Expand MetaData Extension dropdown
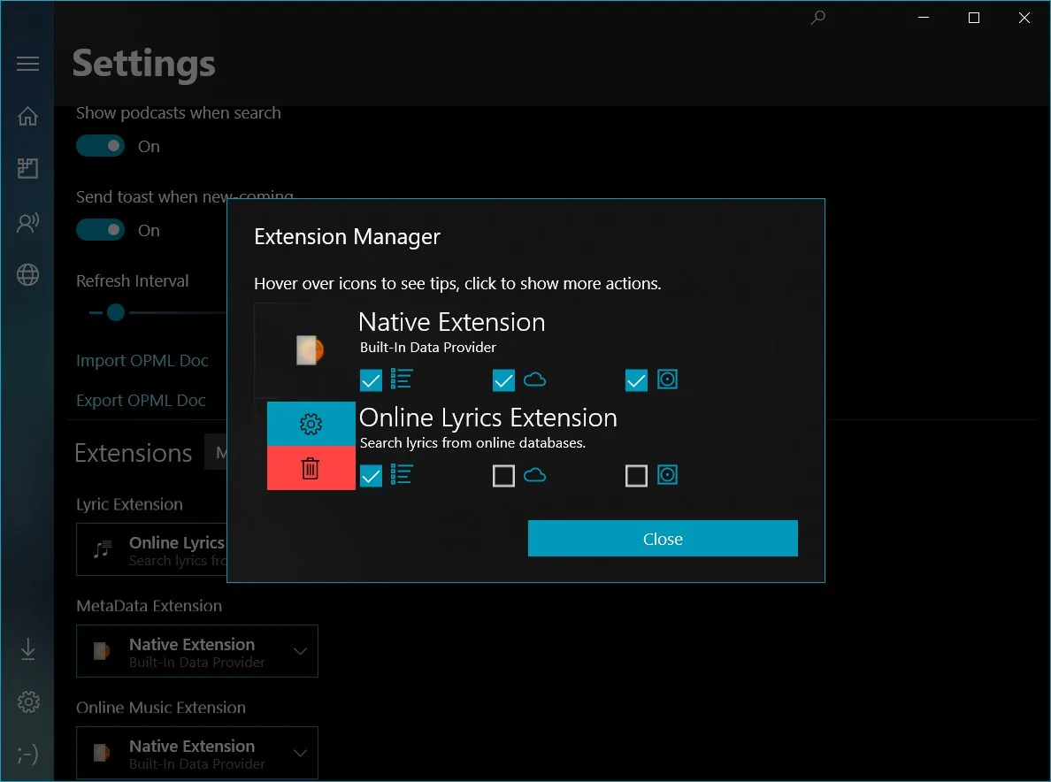The height and width of the screenshot is (782, 1051). click(197, 651)
